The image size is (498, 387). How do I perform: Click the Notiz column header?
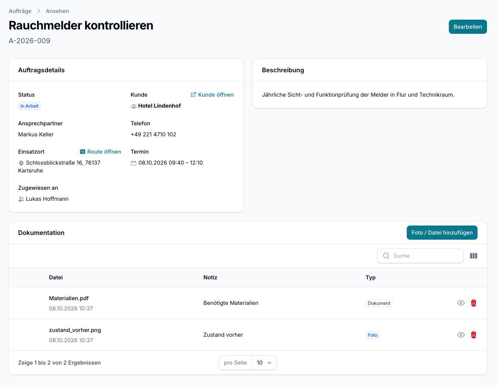click(x=210, y=277)
